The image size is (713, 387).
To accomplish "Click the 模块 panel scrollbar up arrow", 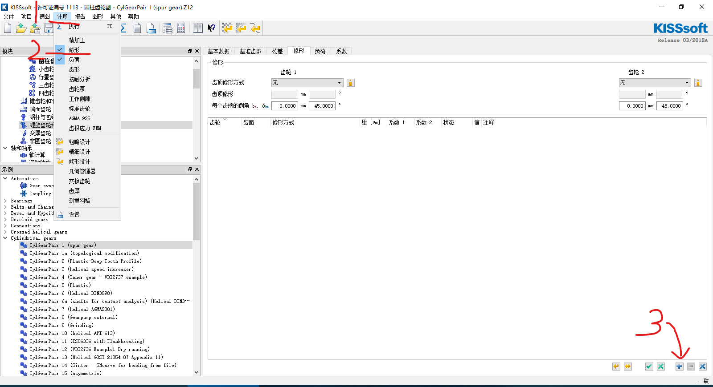I will (197, 61).
